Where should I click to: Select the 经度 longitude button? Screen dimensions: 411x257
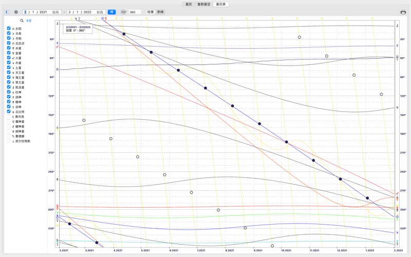(150, 12)
